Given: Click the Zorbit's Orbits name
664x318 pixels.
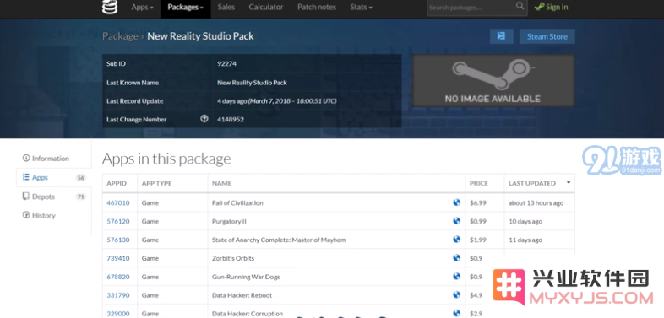Looking at the screenshot, I should (x=233, y=258).
